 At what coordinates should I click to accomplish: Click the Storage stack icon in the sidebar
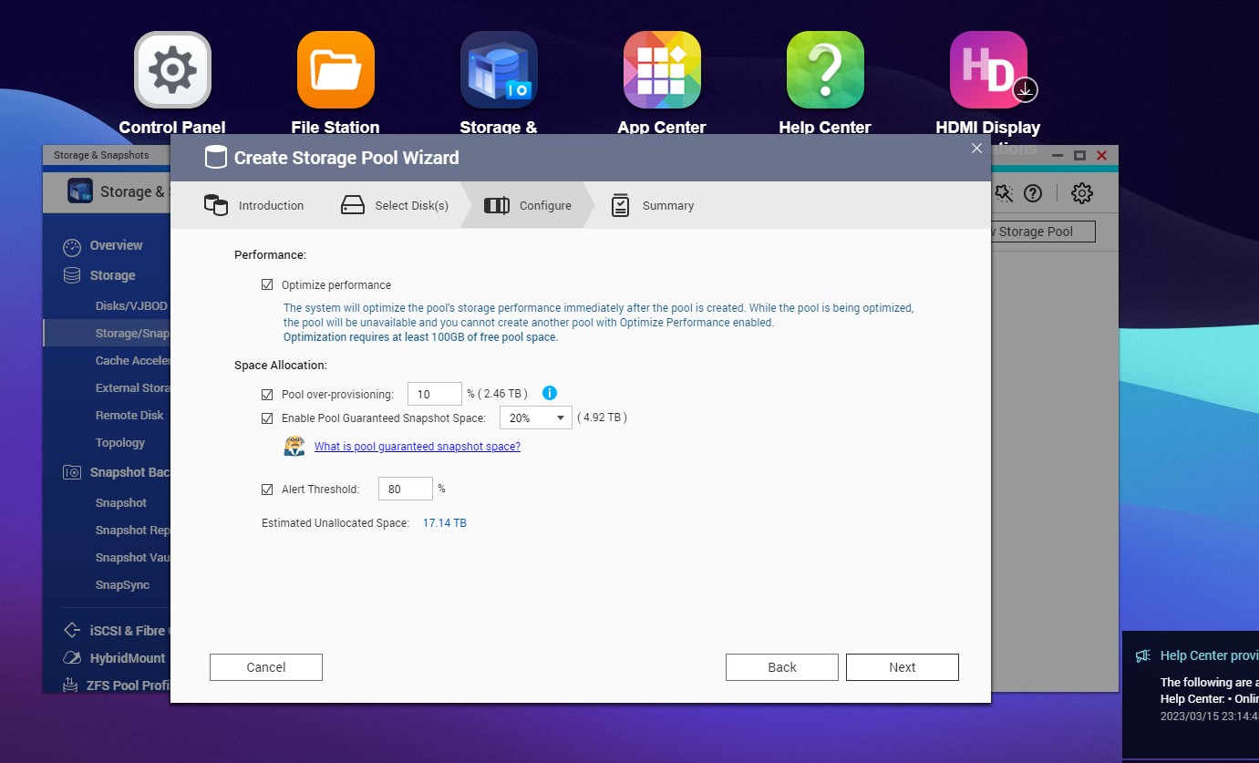pos(72,275)
